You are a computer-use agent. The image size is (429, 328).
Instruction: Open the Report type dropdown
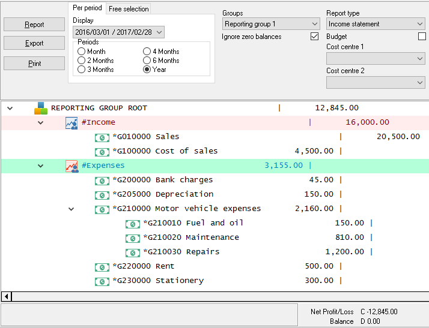coord(376,24)
